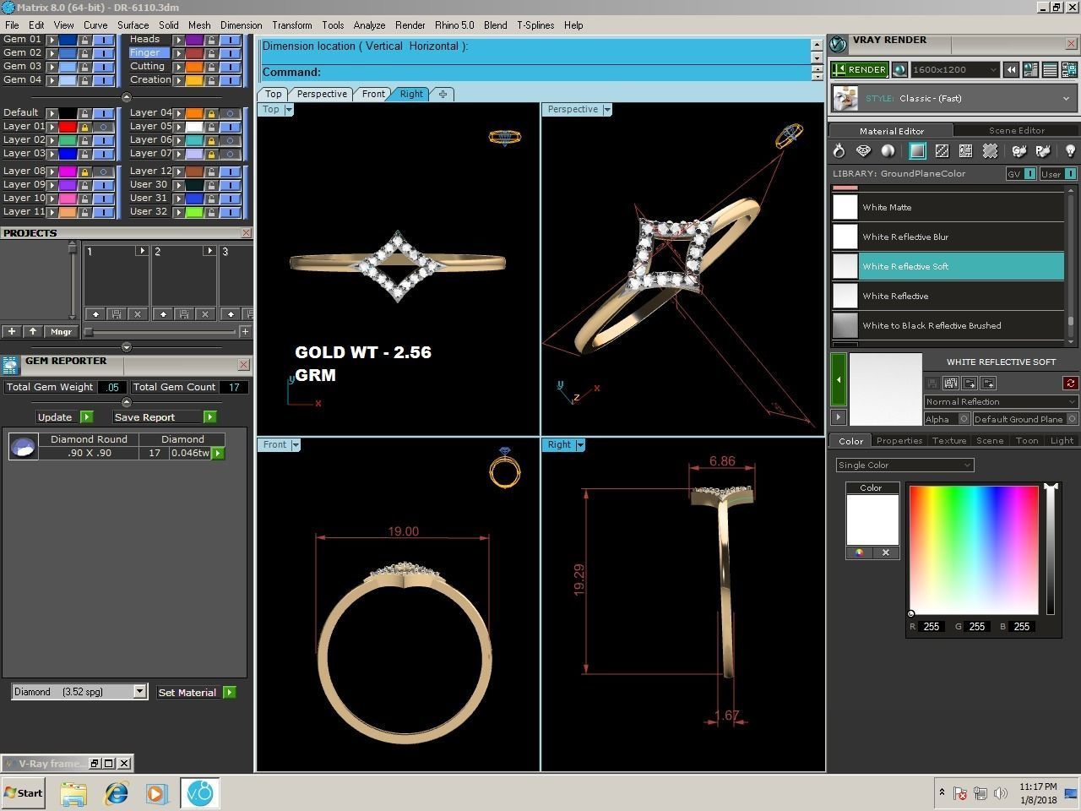
Task: Click the Mngr button in Projects
Action: [61, 332]
